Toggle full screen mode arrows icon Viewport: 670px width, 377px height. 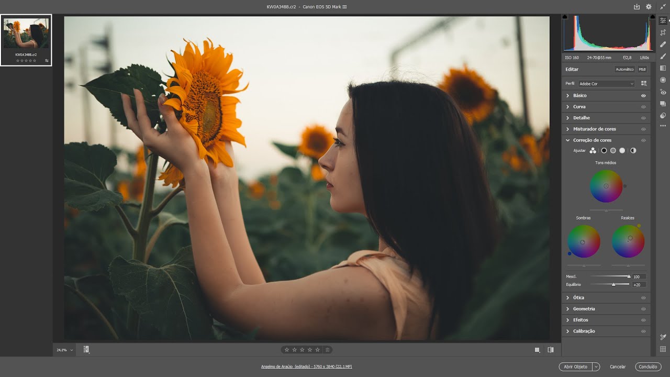pyautogui.click(x=663, y=7)
